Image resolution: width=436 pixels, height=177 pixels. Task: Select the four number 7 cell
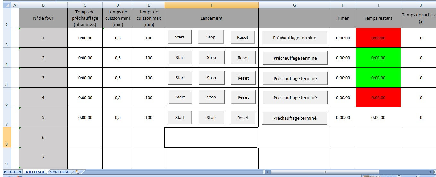coord(43,157)
